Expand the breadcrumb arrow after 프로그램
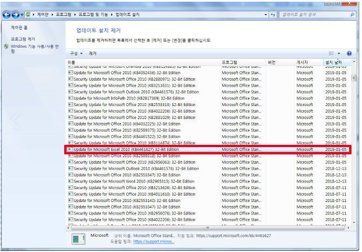The height and width of the screenshot is (252, 362). pos(75,15)
